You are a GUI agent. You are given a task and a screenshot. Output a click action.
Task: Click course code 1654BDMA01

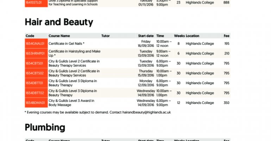(36, 103)
